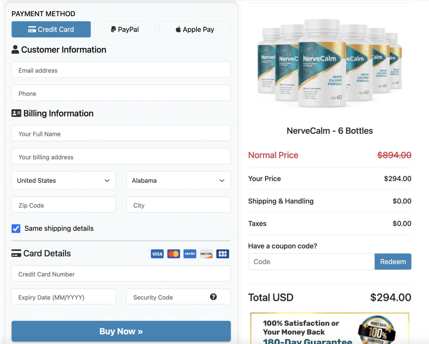Switch to the PayPal payment tab

125,29
